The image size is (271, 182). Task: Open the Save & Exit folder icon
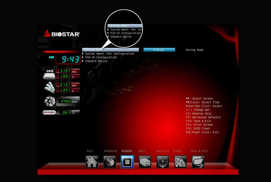[x=198, y=162]
